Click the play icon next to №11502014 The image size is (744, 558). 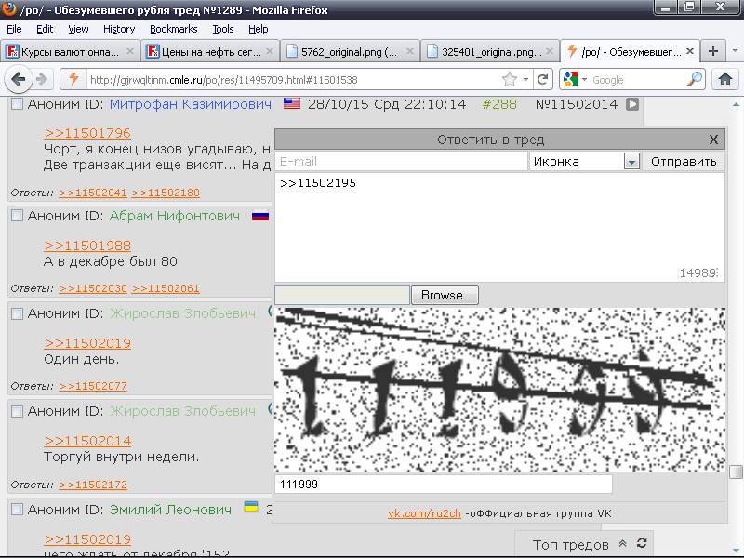point(632,104)
